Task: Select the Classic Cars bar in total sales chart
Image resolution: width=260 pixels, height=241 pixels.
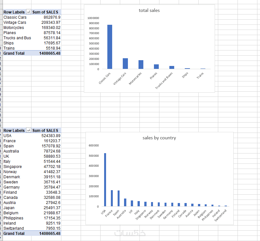Action: coord(110,47)
